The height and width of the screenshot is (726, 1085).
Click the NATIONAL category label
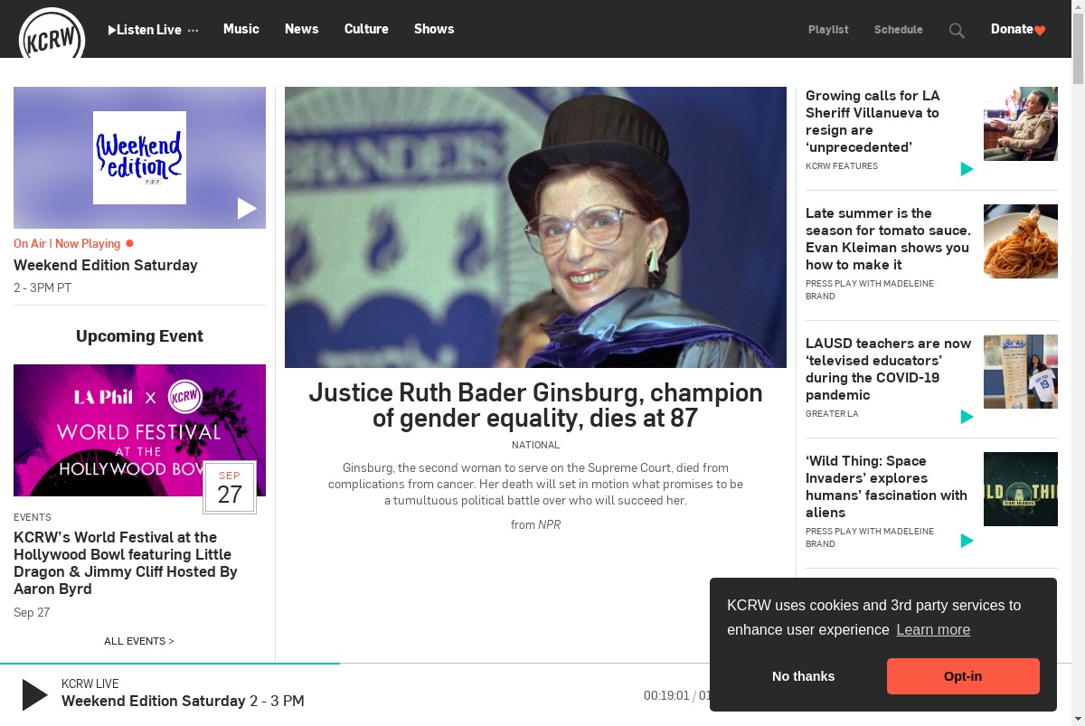[x=535, y=445]
